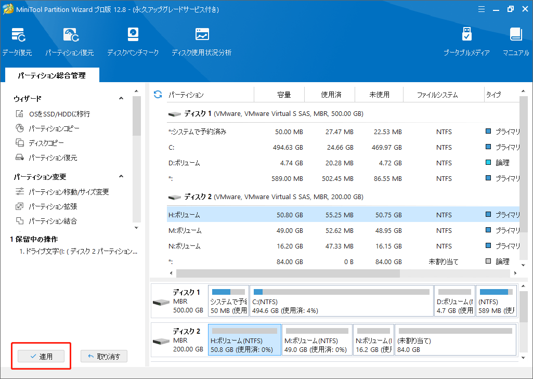This screenshot has height=379, width=533.
Task: Select システムで予約 50 MB block in disk map
Action: pyautogui.click(x=228, y=301)
